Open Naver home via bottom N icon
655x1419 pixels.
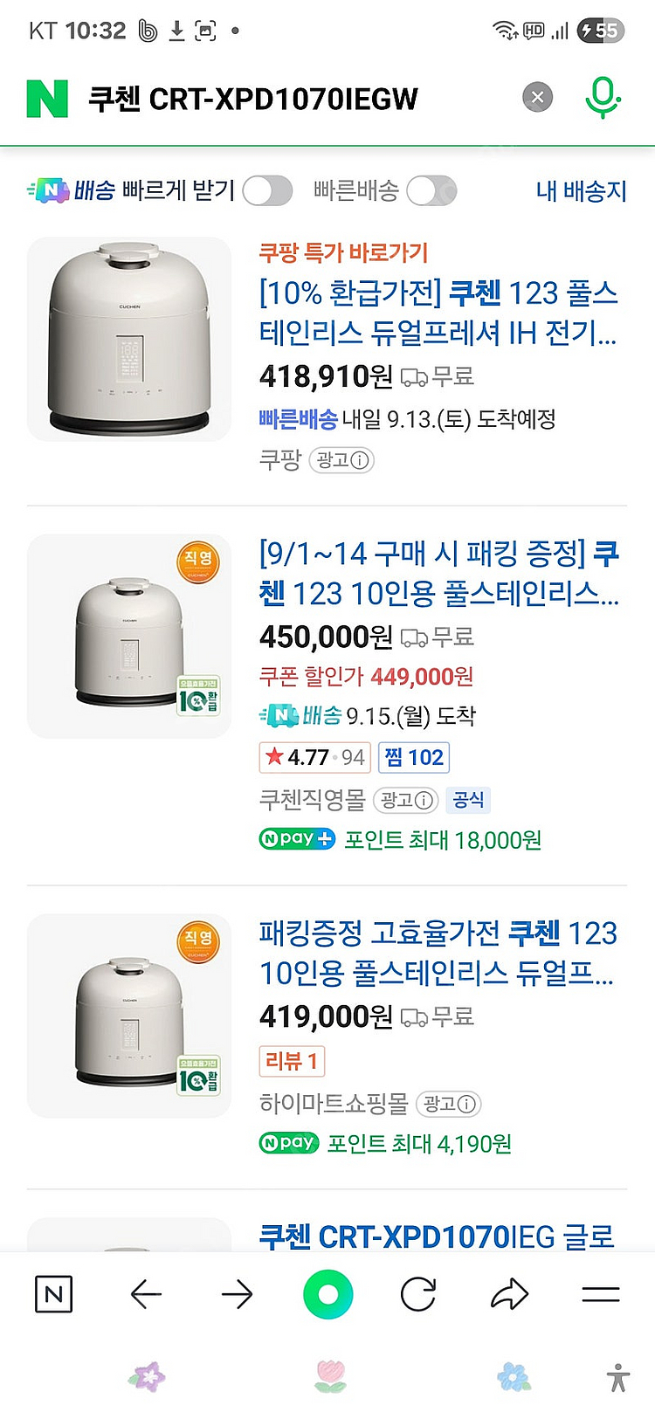click(x=53, y=1294)
